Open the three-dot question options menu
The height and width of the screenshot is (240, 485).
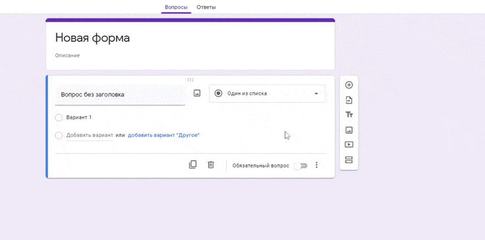coord(316,165)
